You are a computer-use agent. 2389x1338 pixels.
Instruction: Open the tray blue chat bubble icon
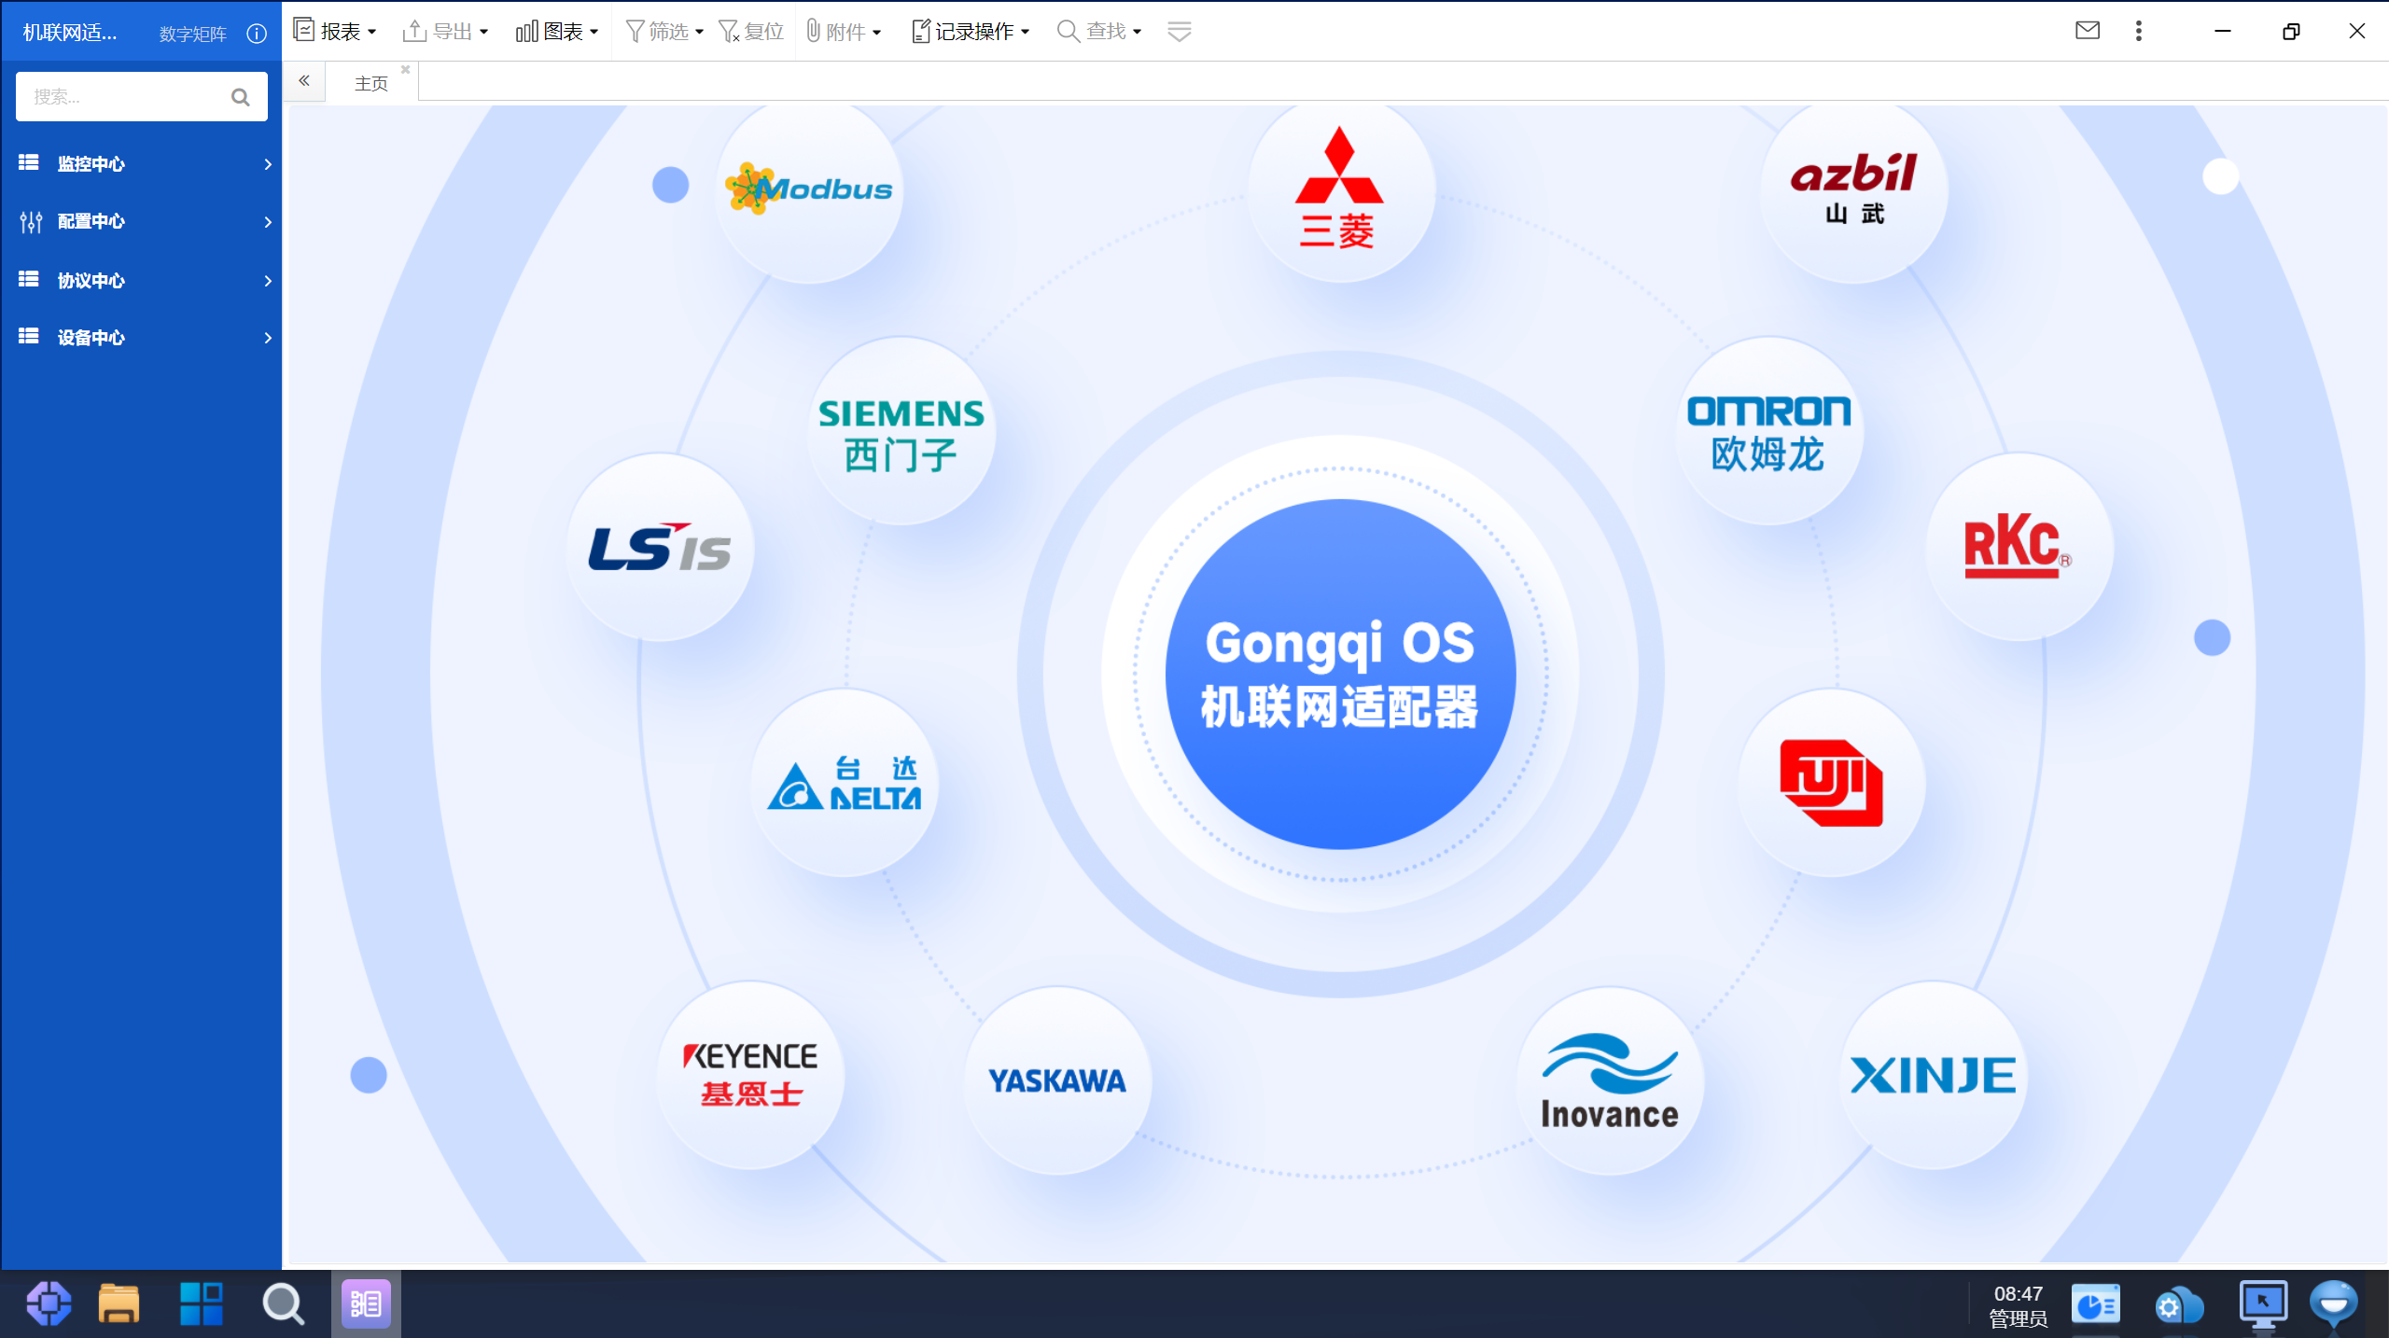(x=2334, y=1303)
